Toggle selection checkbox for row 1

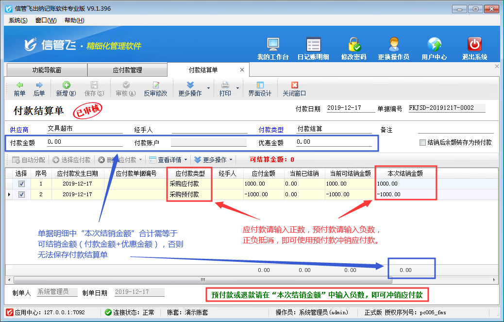pos(21,184)
